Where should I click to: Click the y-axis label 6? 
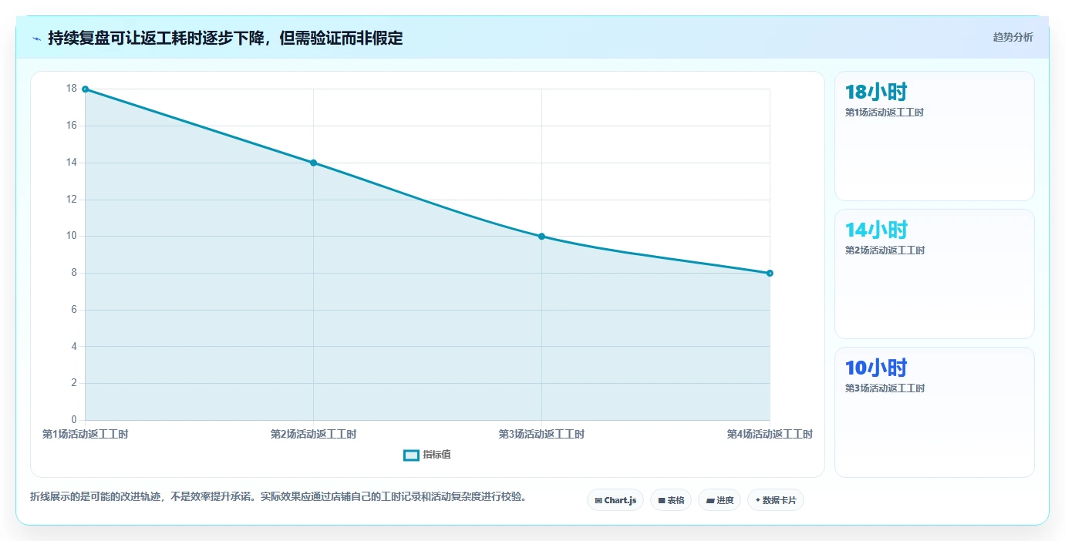tap(74, 310)
